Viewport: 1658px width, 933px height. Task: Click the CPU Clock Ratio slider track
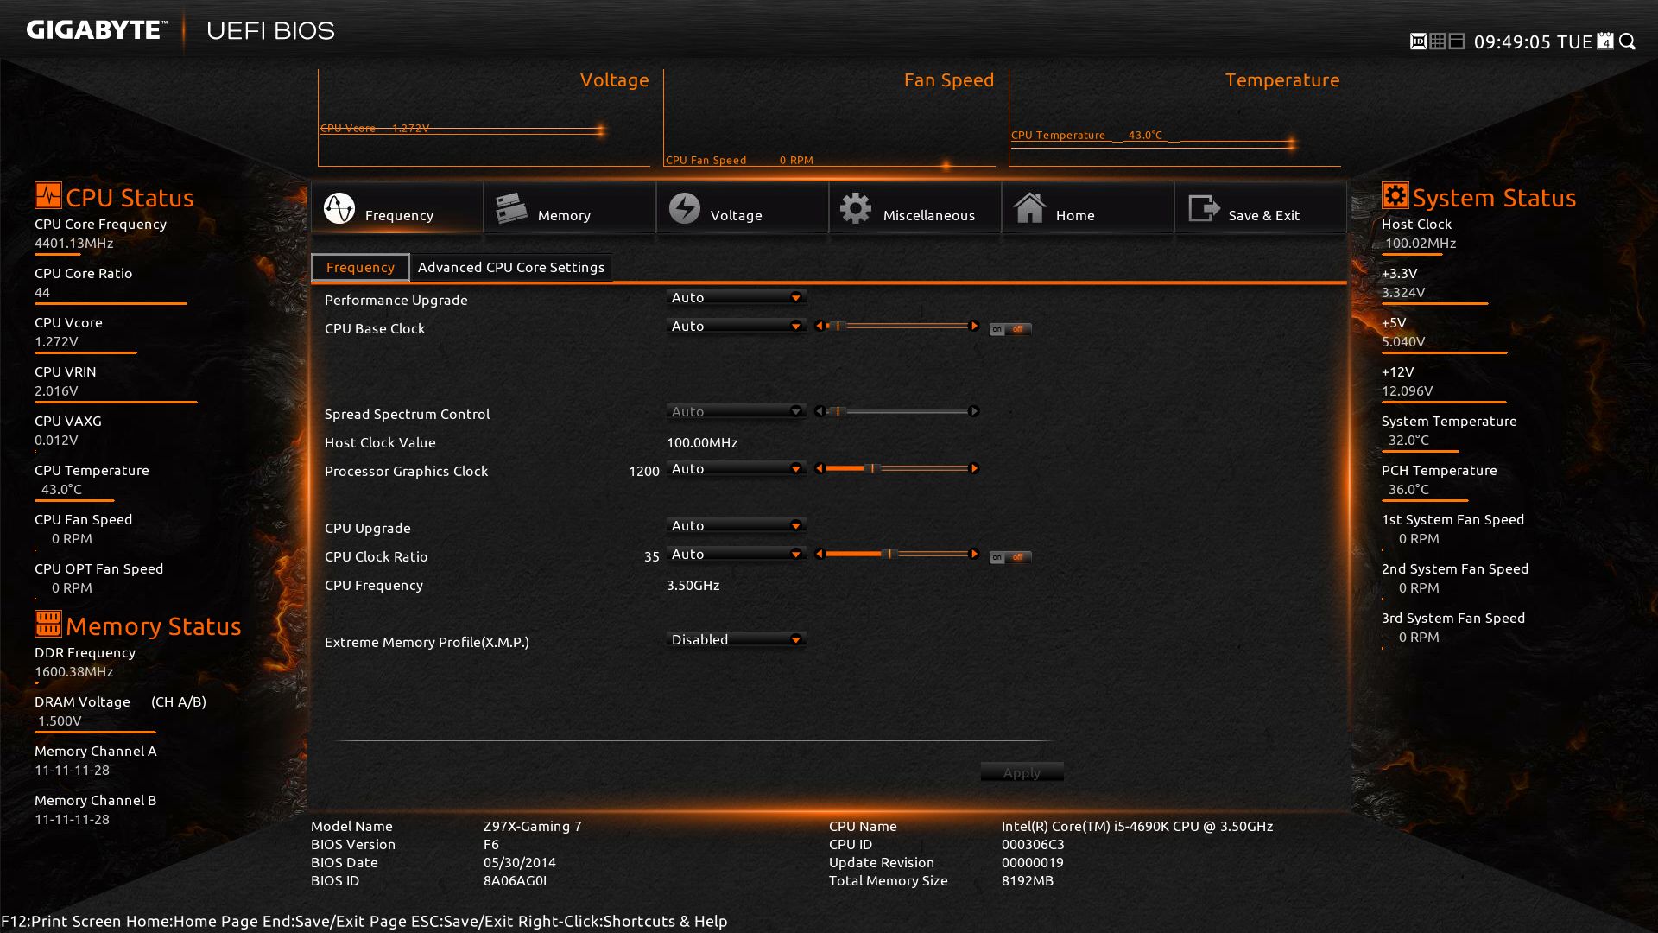[896, 554]
